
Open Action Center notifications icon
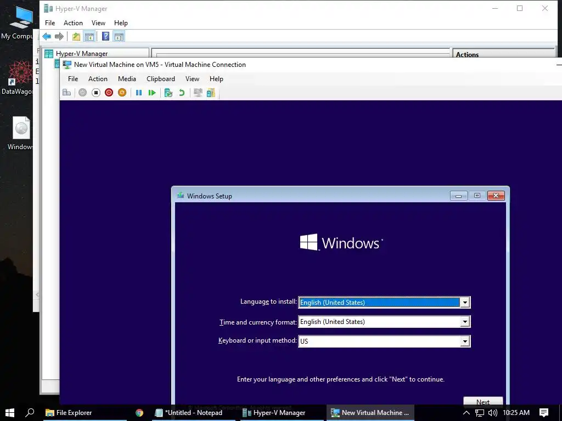point(544,413)
